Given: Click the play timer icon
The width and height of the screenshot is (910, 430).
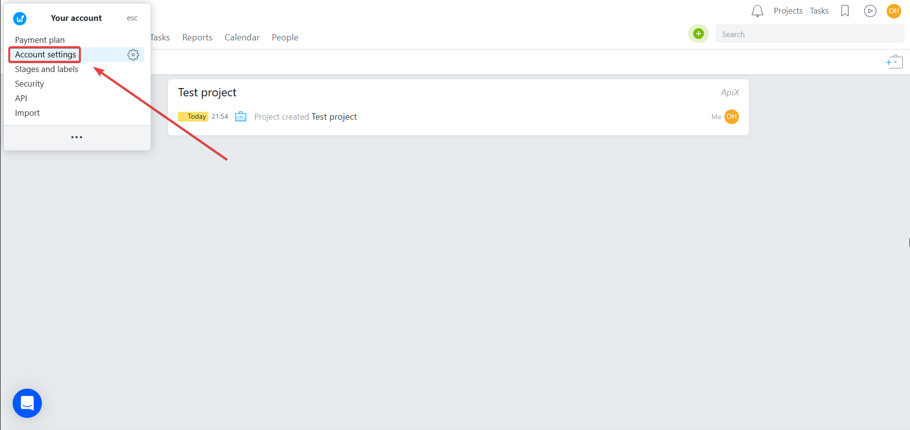Looking at the screenshot, I should (870, 11).
